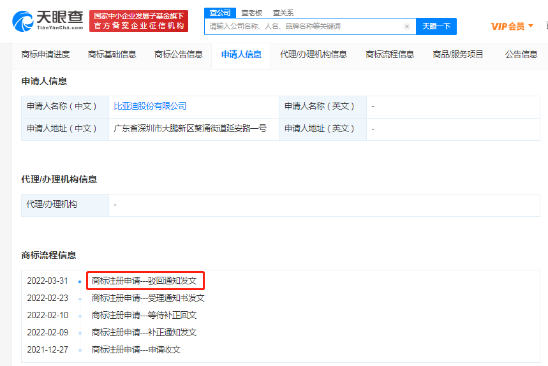The width and height of the screenshot is (548, 366).
Task: Go to the 商标申请进度 tab
Action: (x=45, y=54)
